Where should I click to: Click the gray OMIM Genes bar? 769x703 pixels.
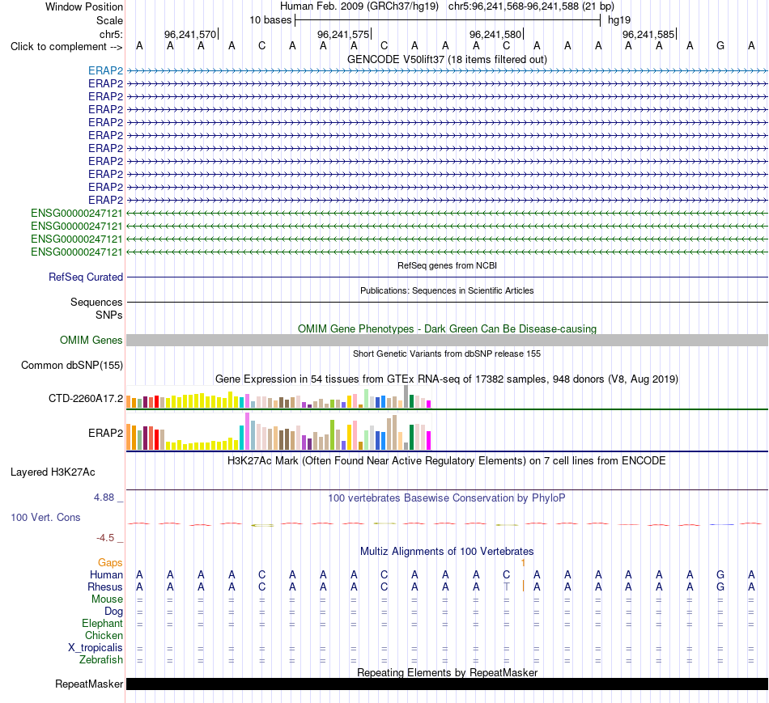click(448, 341)
